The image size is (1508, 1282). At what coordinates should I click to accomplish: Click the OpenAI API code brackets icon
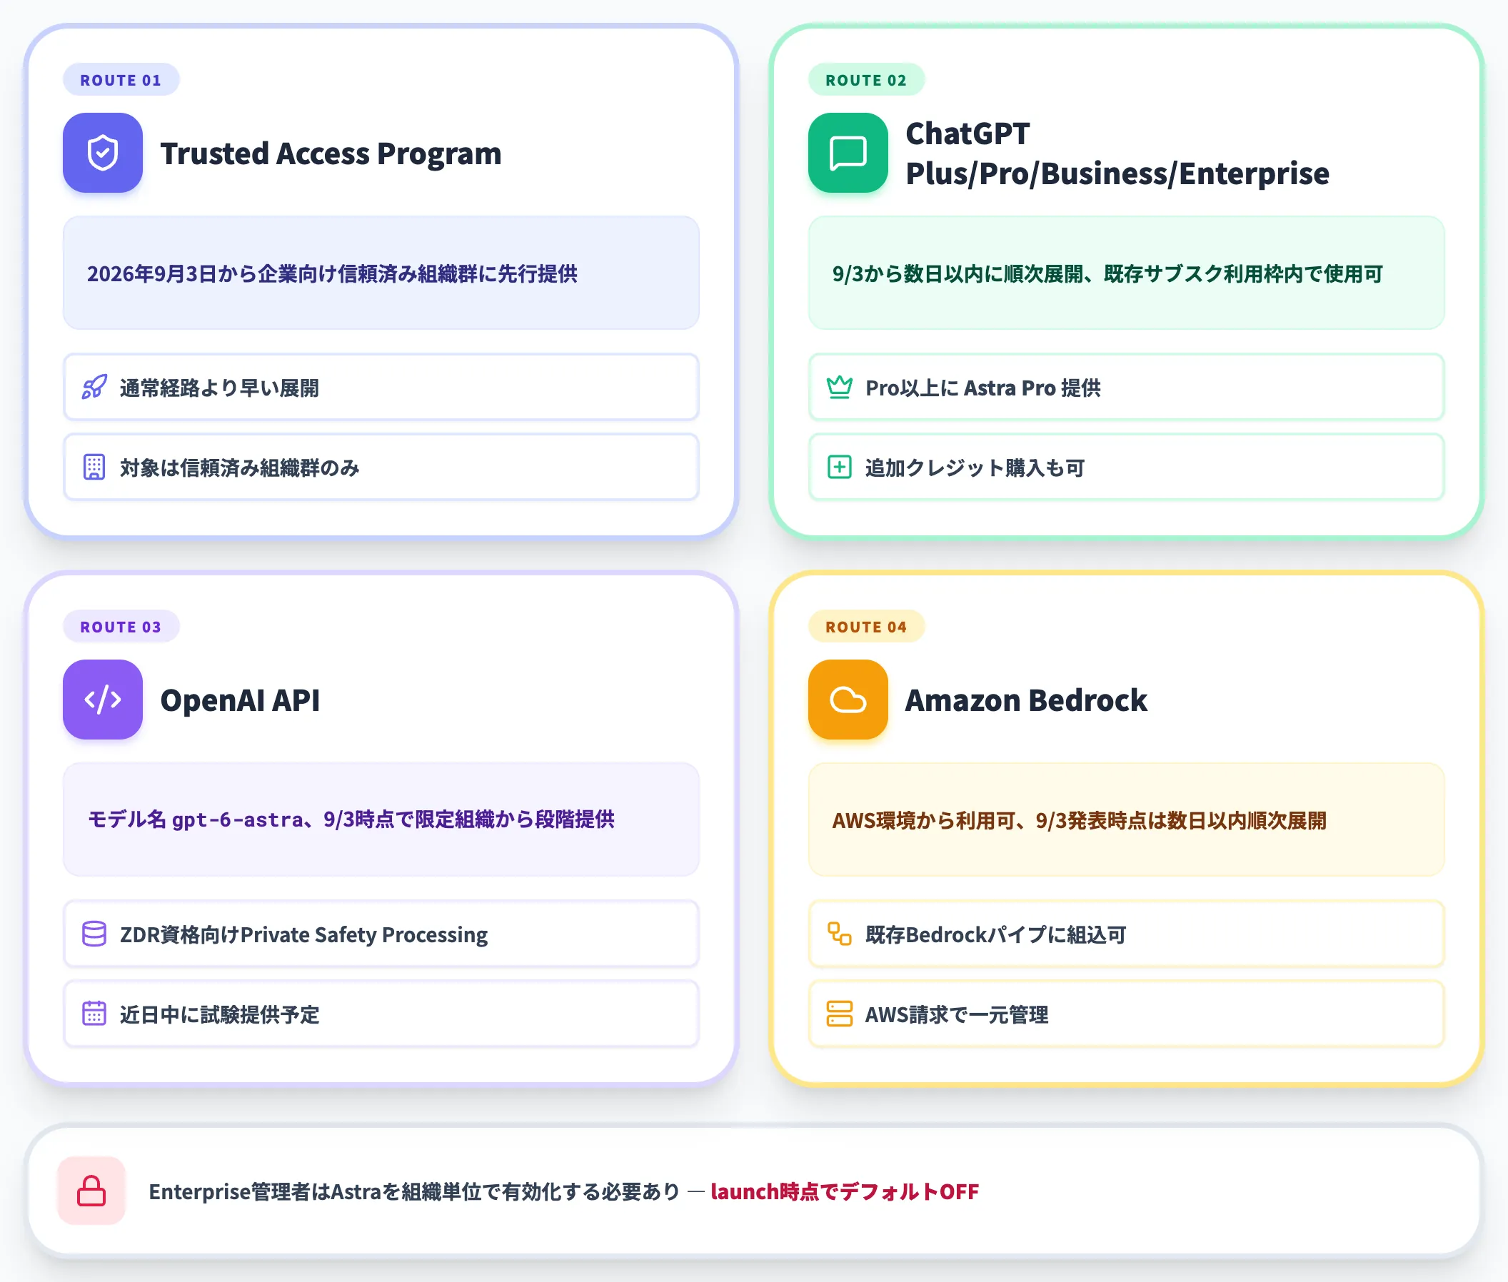[103, 699]
